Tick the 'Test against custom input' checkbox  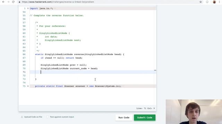pos(48,117)
